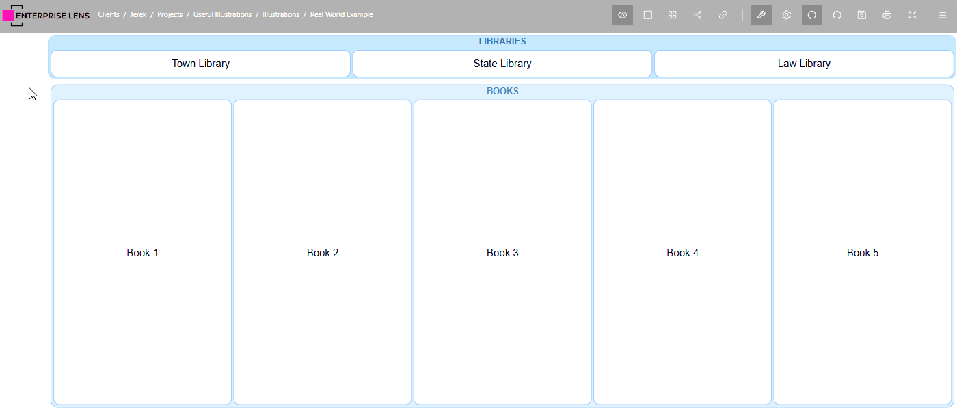This screenshot has height=410, width=957.
Task: Click Jerek in the breadcrumb path
Action: (x=138, y=14)
